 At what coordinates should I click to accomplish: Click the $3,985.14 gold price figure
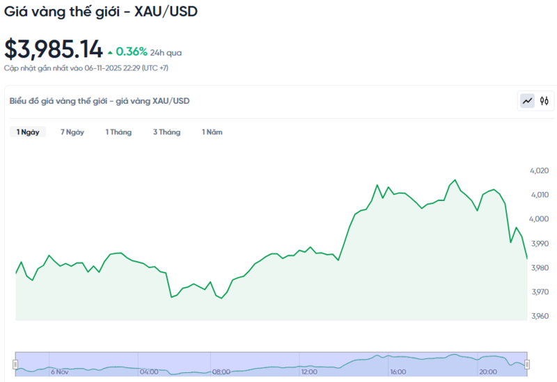(x=54, y=50)
